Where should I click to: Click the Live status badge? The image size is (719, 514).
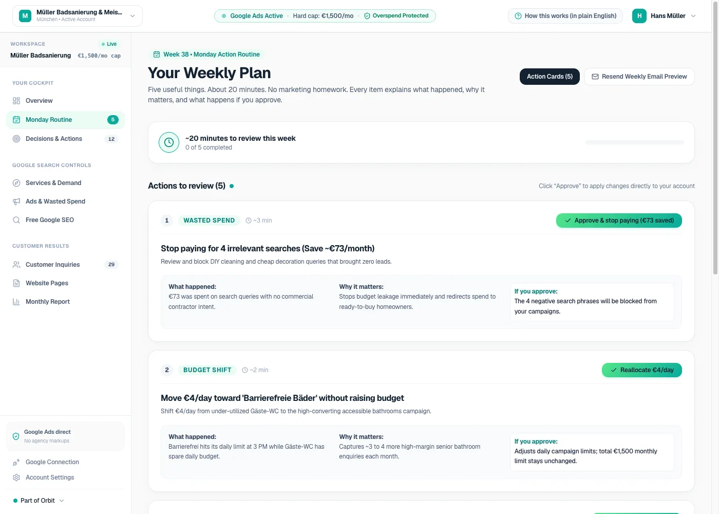click(109, 44)
